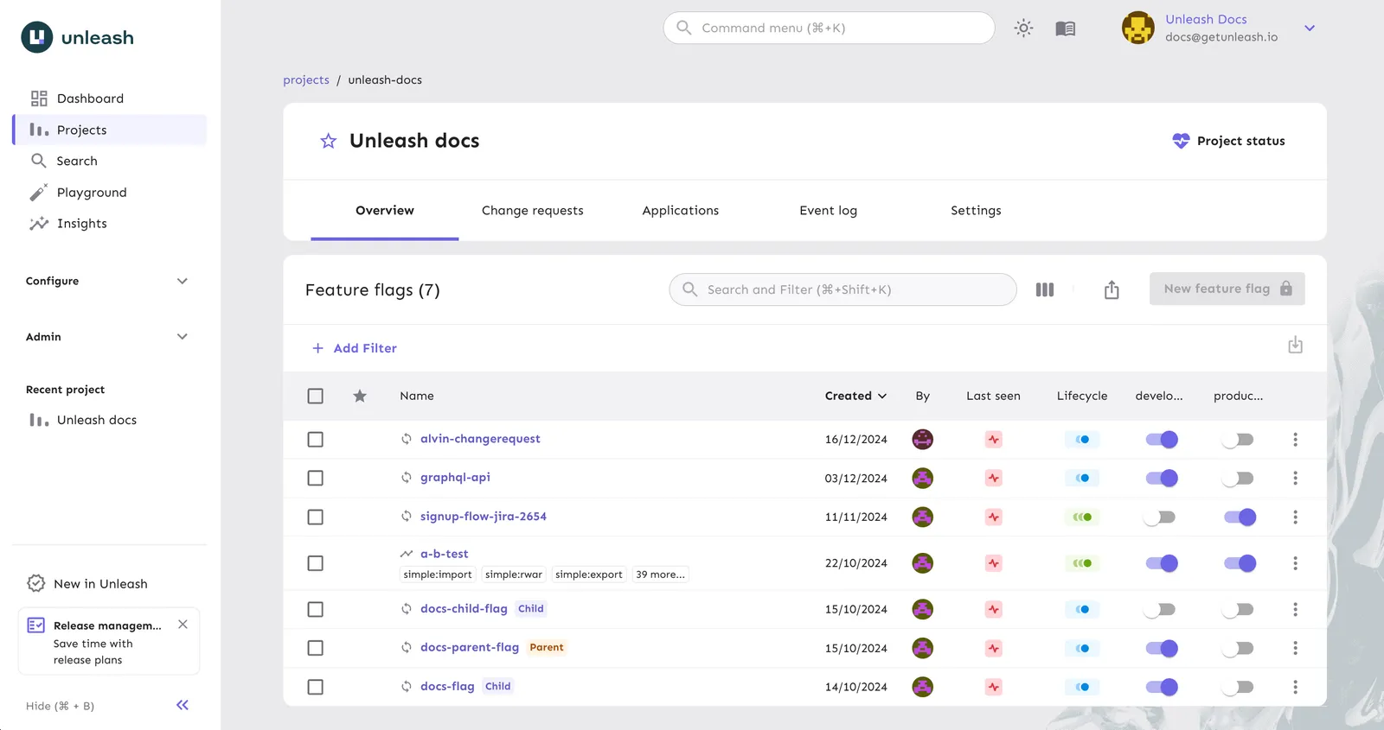1384x730 pixels.
Task: Click the last seen indicator for graphql-api
Action: 994,478
